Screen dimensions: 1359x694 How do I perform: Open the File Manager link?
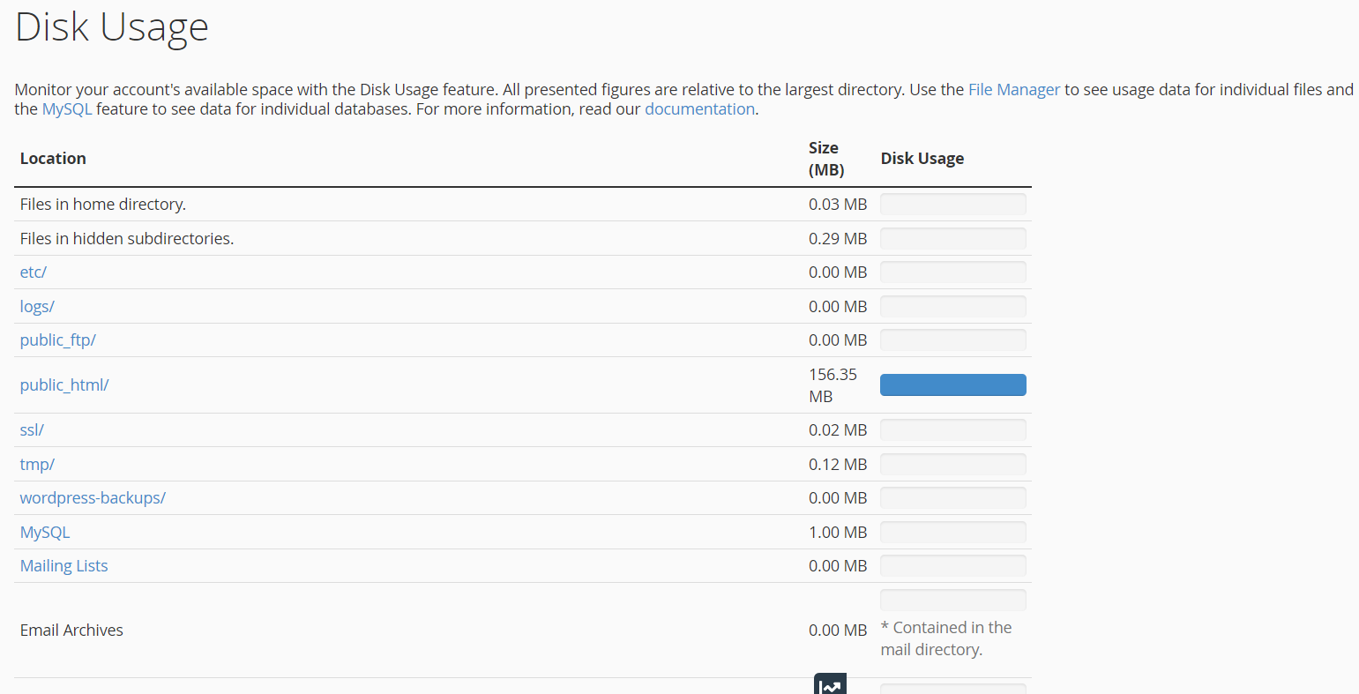pos(1013,89)
